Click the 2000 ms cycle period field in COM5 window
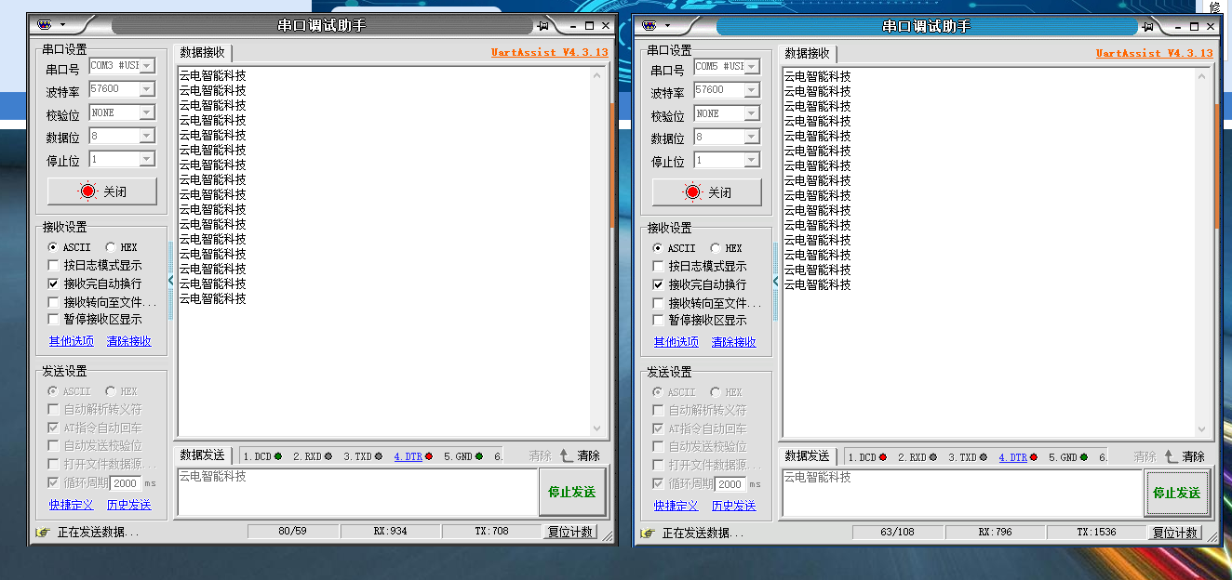 (730, 484)
